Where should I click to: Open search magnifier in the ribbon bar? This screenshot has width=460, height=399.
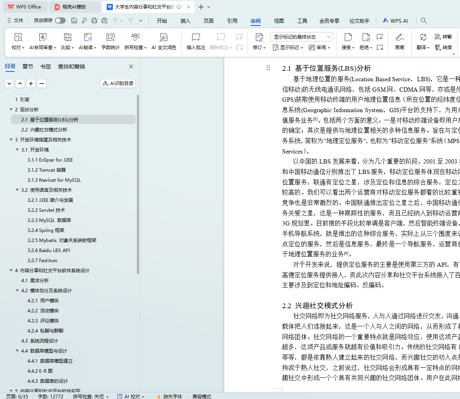[x=424, y=20]
